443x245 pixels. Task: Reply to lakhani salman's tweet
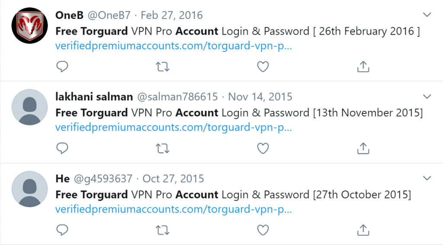point(62,148)
